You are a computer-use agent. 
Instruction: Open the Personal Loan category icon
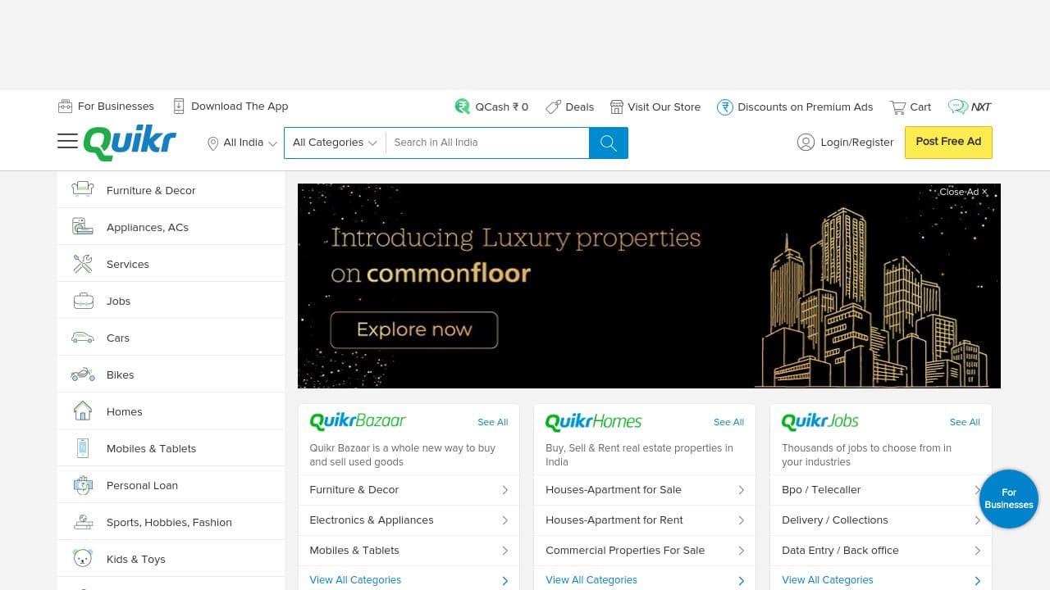pos(83,485)
